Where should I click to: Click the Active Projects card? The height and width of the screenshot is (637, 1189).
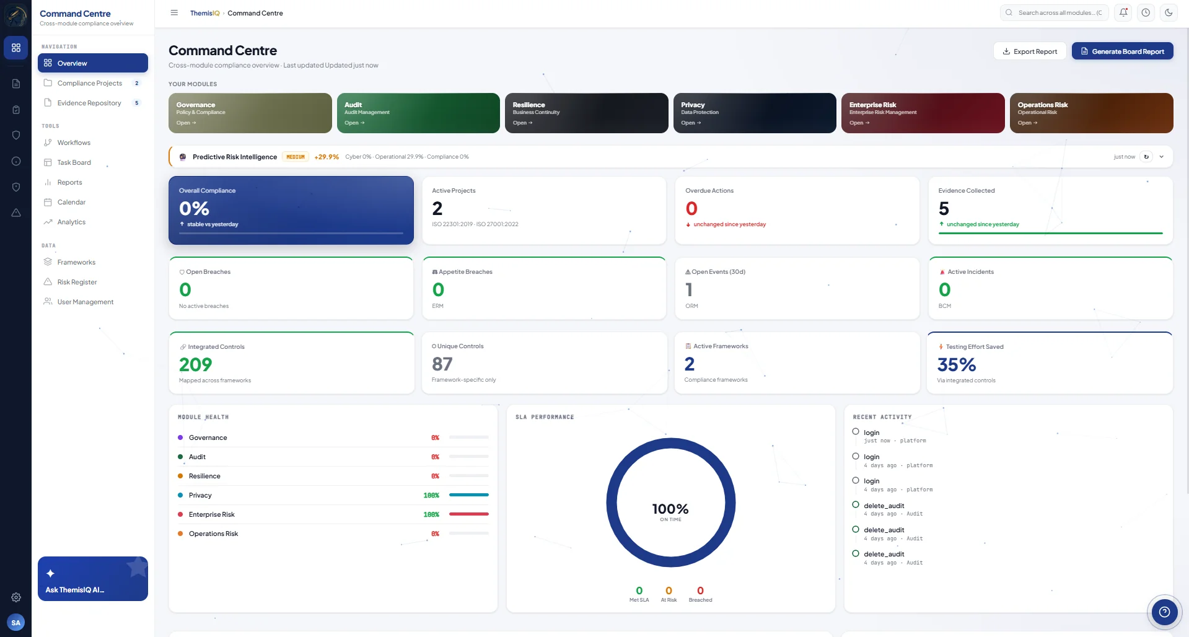(x=544, y=210)
